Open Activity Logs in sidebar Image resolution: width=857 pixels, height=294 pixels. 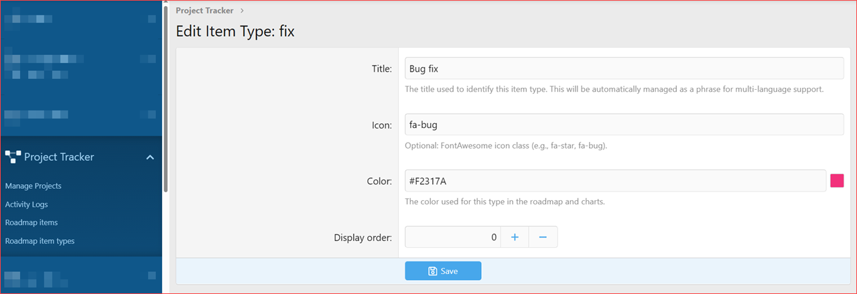click(26, 204)
